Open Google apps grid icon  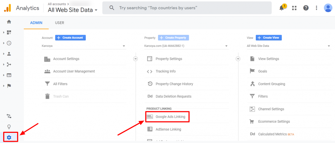[x=294, y=8]
